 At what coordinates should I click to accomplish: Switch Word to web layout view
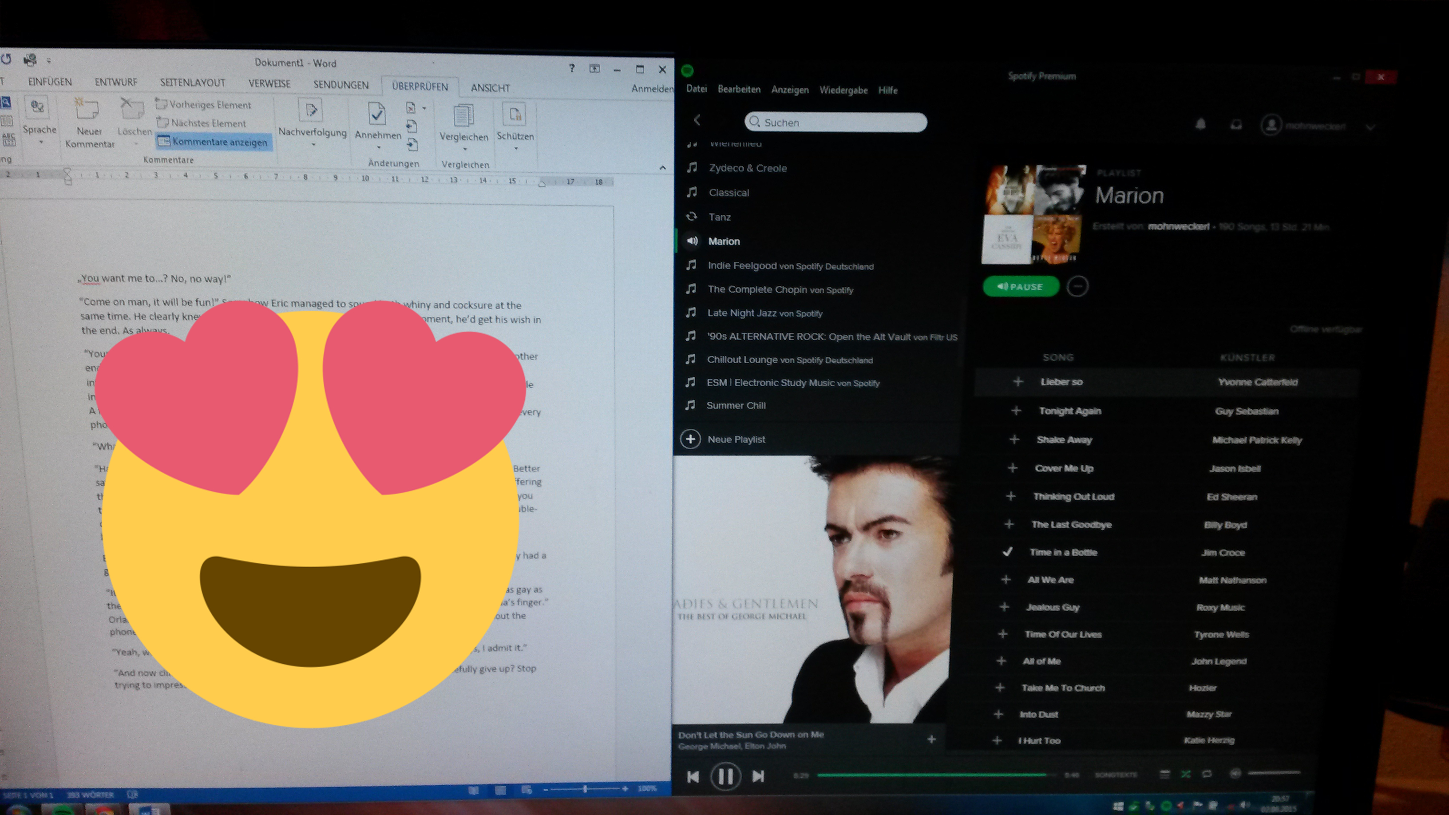[x=527, y=790]
